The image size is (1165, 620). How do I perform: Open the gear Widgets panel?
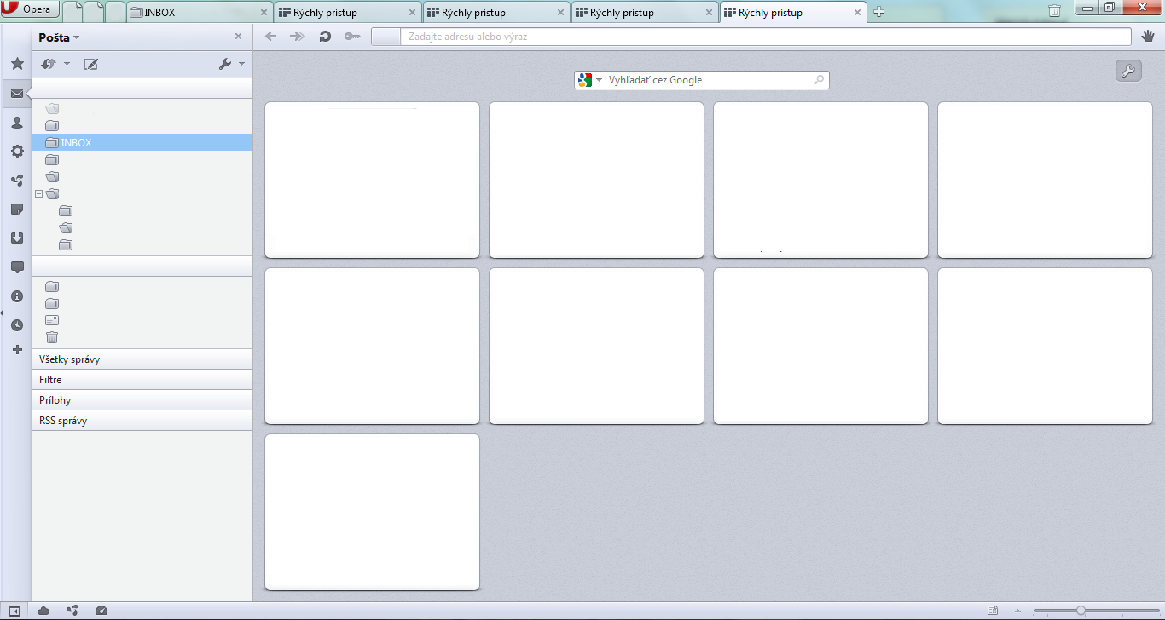pos(17,152)
